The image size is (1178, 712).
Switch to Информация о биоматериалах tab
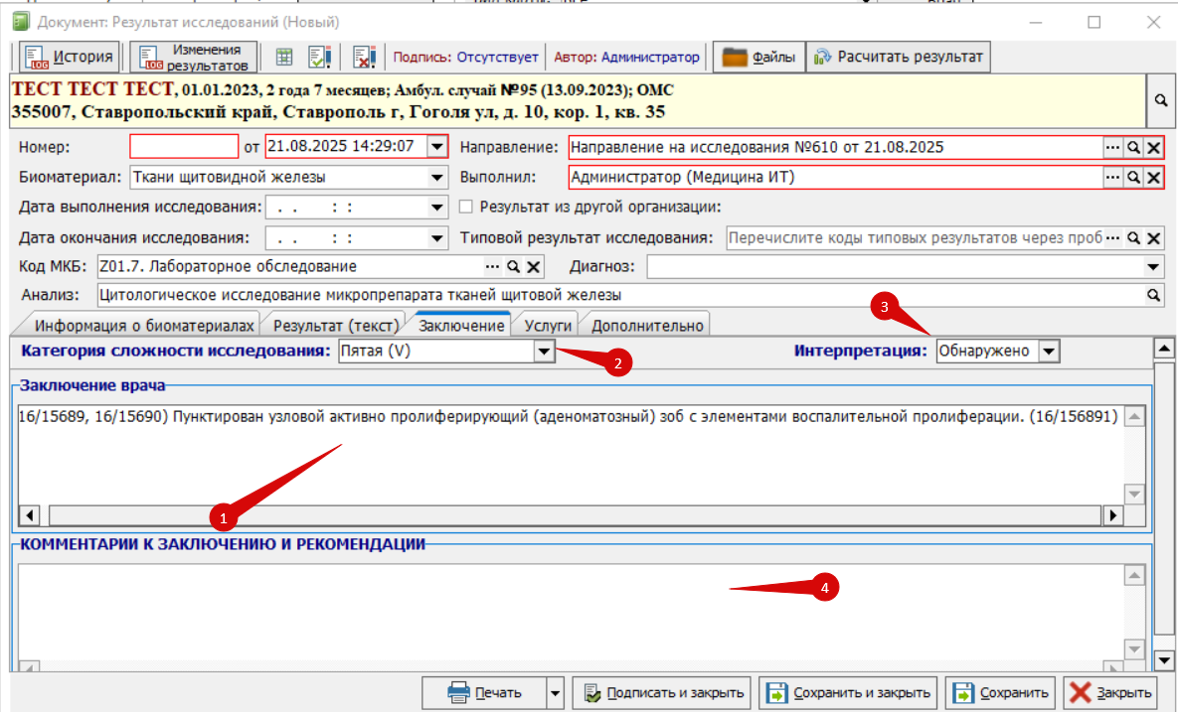pyautogui.click(x=143, y=326)
